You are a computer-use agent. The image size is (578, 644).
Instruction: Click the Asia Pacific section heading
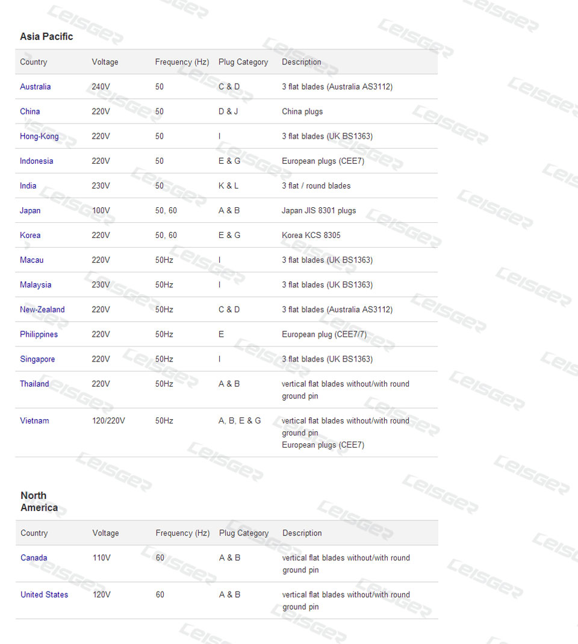pos(46,37)
